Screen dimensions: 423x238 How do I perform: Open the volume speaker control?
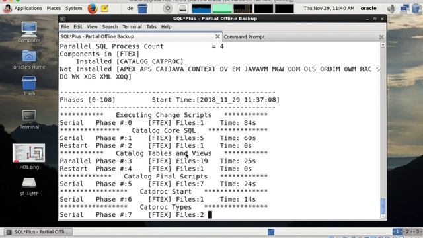(x=391, y=9)
